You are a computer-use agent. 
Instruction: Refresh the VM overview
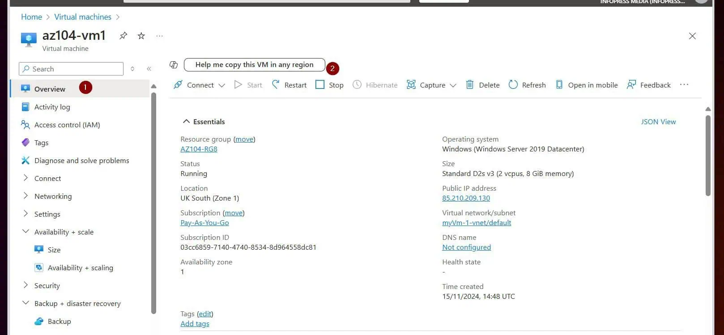[527, 85]
